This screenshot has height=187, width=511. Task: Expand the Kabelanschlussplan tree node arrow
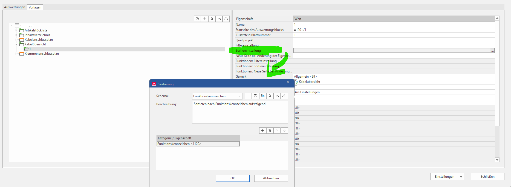tap(16, 40)
